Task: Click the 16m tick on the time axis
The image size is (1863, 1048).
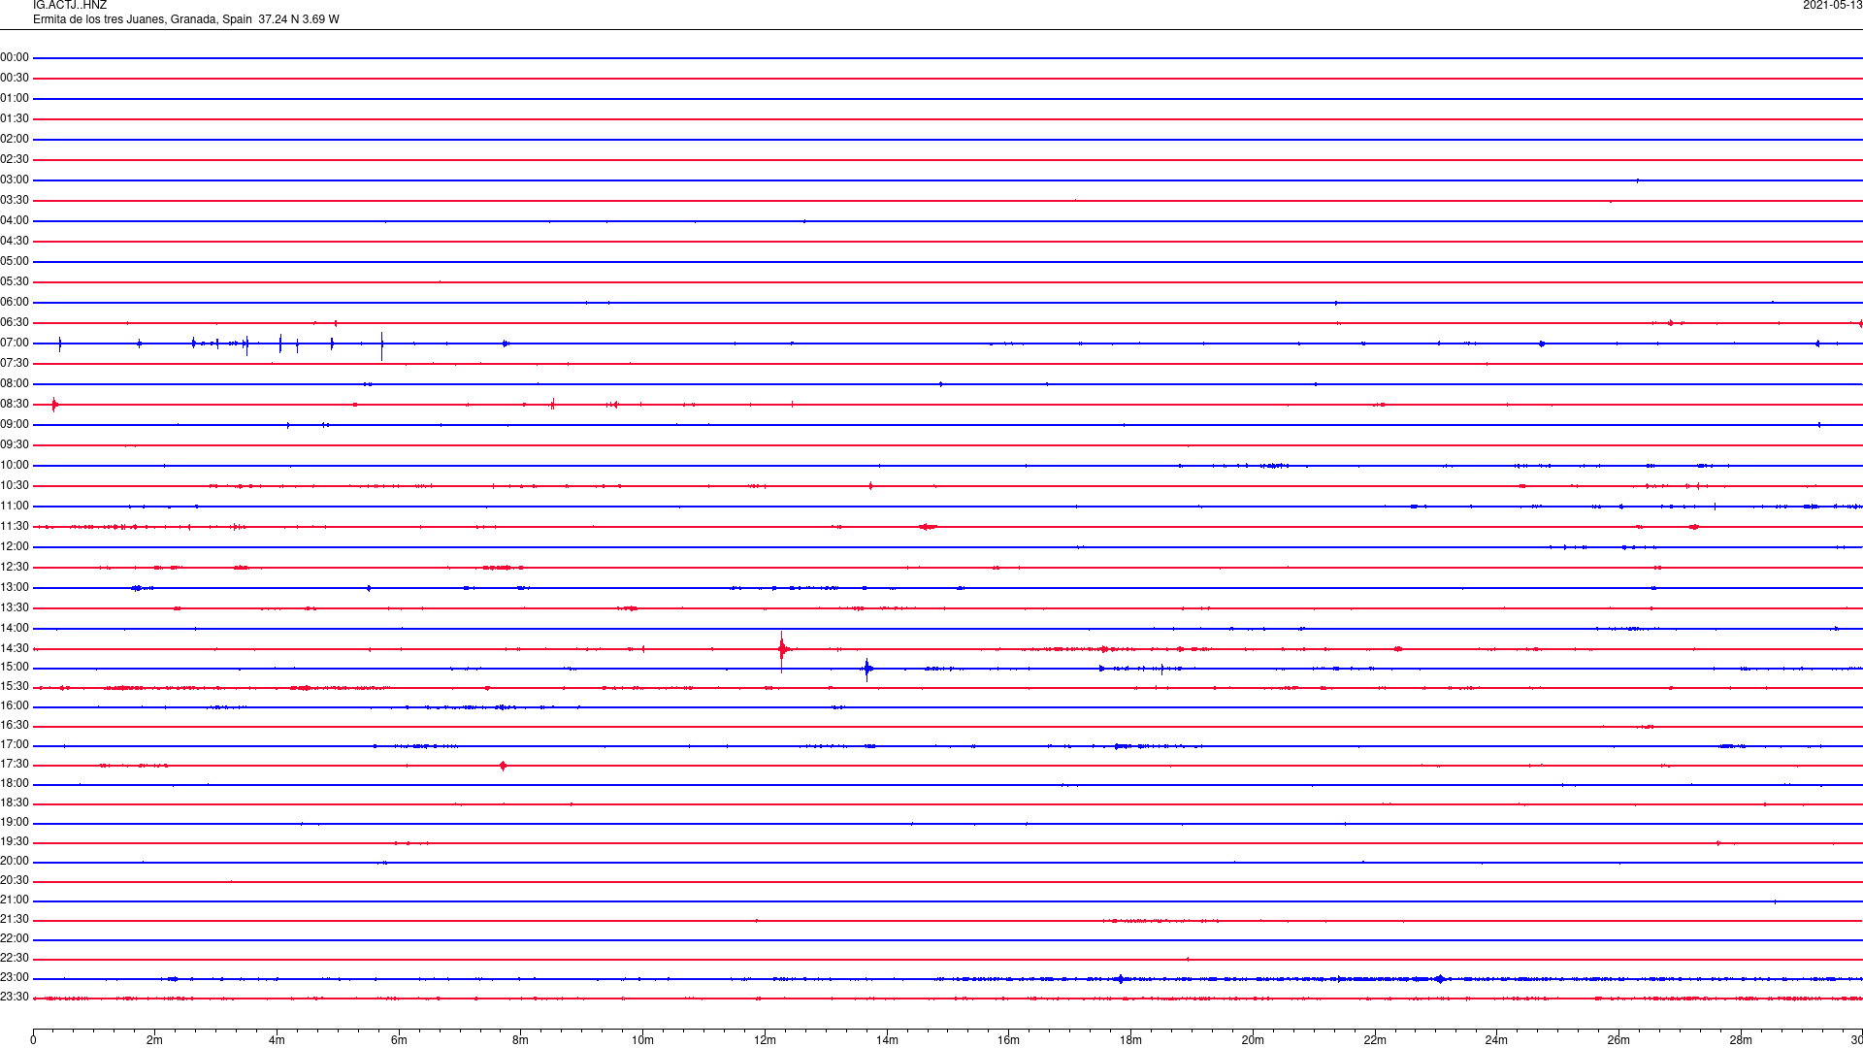Action: [1008, 1040]
